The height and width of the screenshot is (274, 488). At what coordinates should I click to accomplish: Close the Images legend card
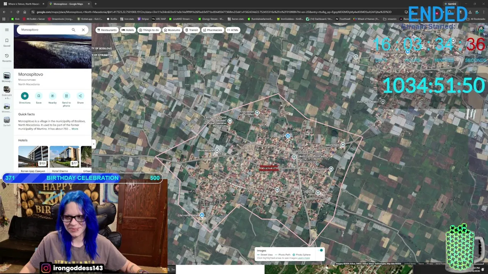point(321,250)
